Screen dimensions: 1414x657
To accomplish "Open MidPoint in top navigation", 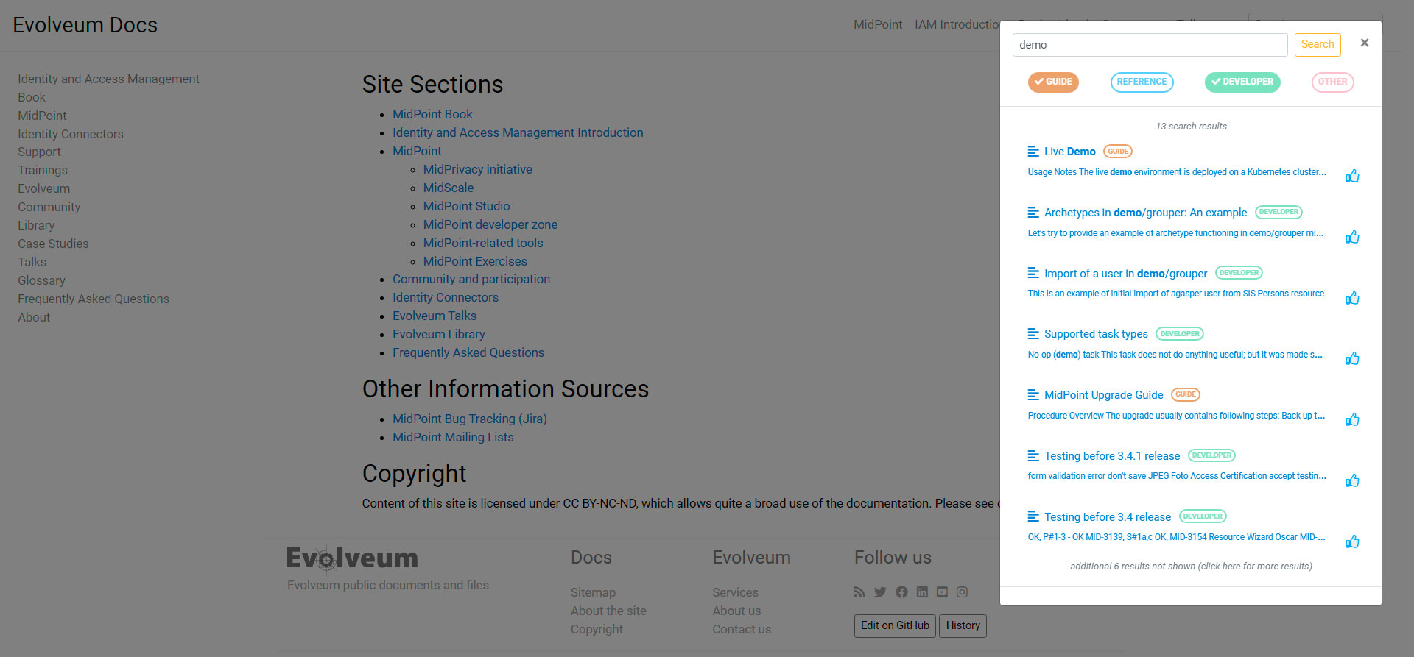I will click(x=878, y=24).
